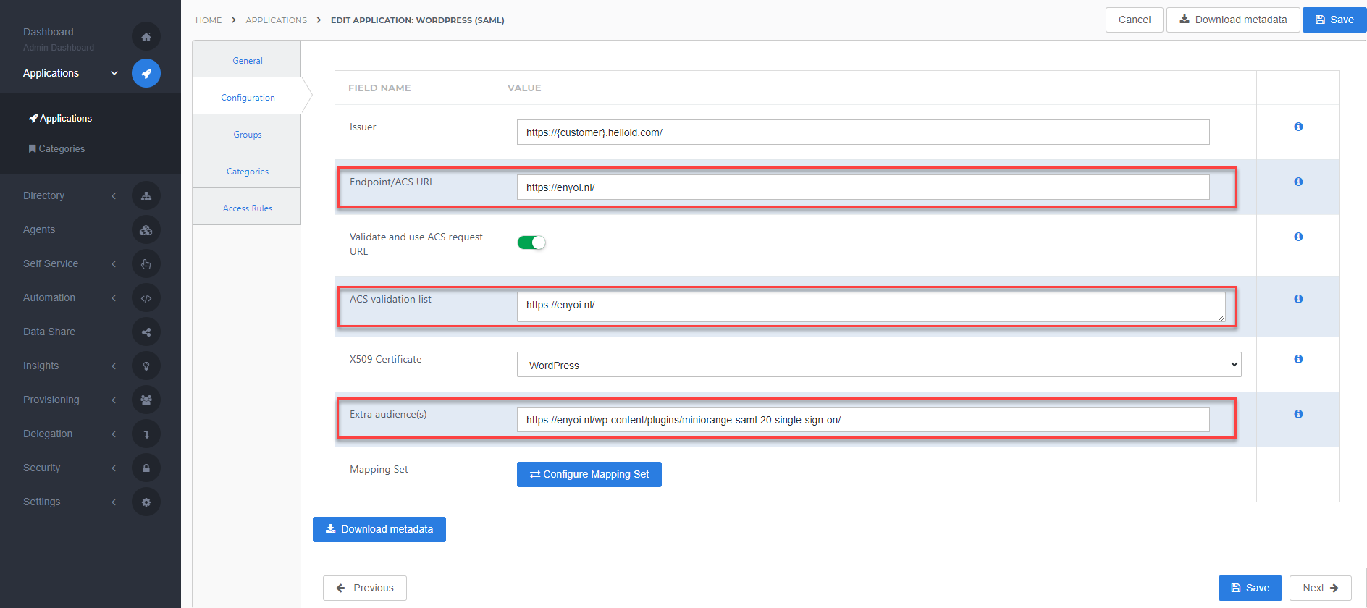Viewport: 1367px width, 608px height.
Task: Click the top Save button
Action: [1334, 20]
